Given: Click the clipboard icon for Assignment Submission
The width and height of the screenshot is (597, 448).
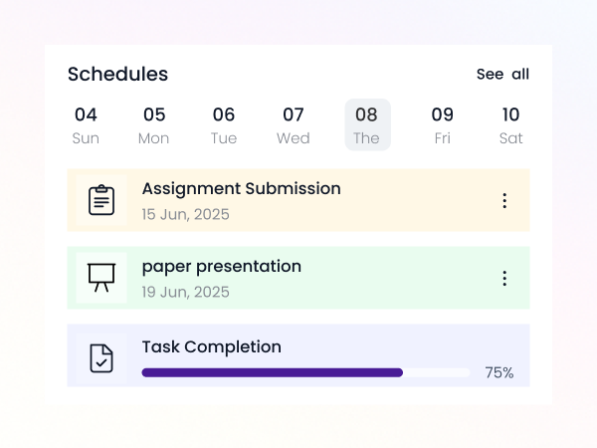Looking at the screenshot, I should pyautogui.click(x=101, y=200).
